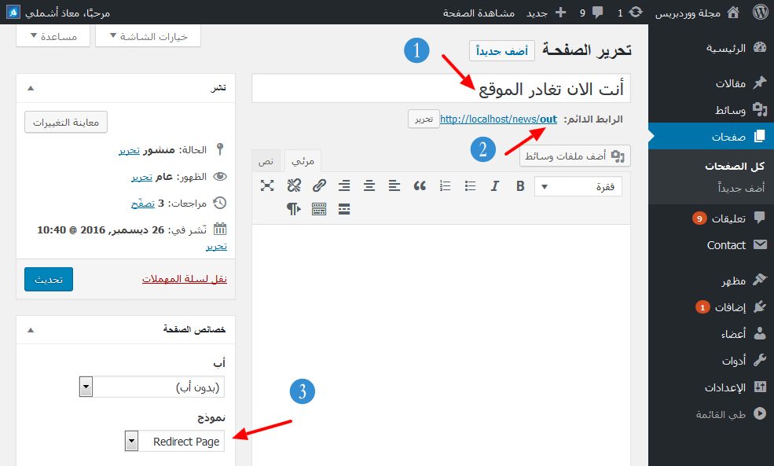Open the comments bubble icon in admin bar
Viewport: 774px width, 466px height.
pyautogui.click(x=598, y=13)
